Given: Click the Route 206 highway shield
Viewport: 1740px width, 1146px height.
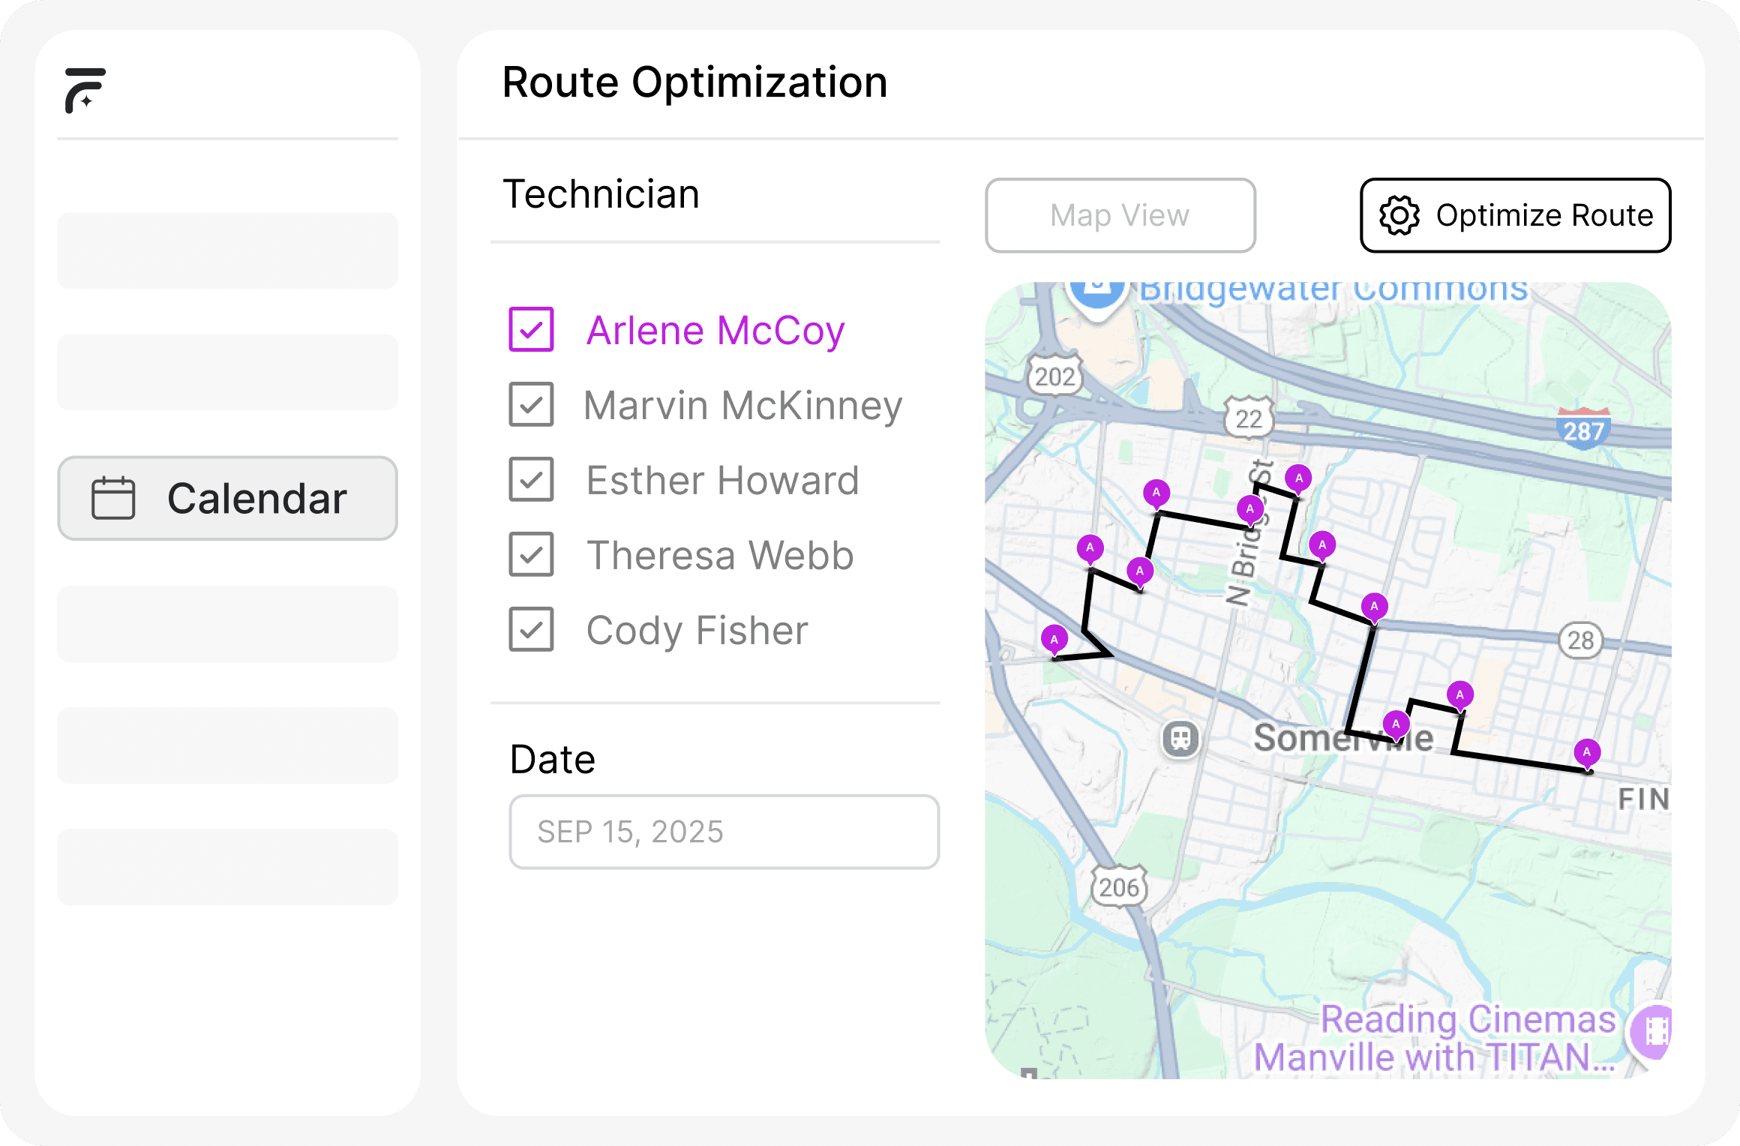Looking at the screenshot, I should (x=1119, y=887).
